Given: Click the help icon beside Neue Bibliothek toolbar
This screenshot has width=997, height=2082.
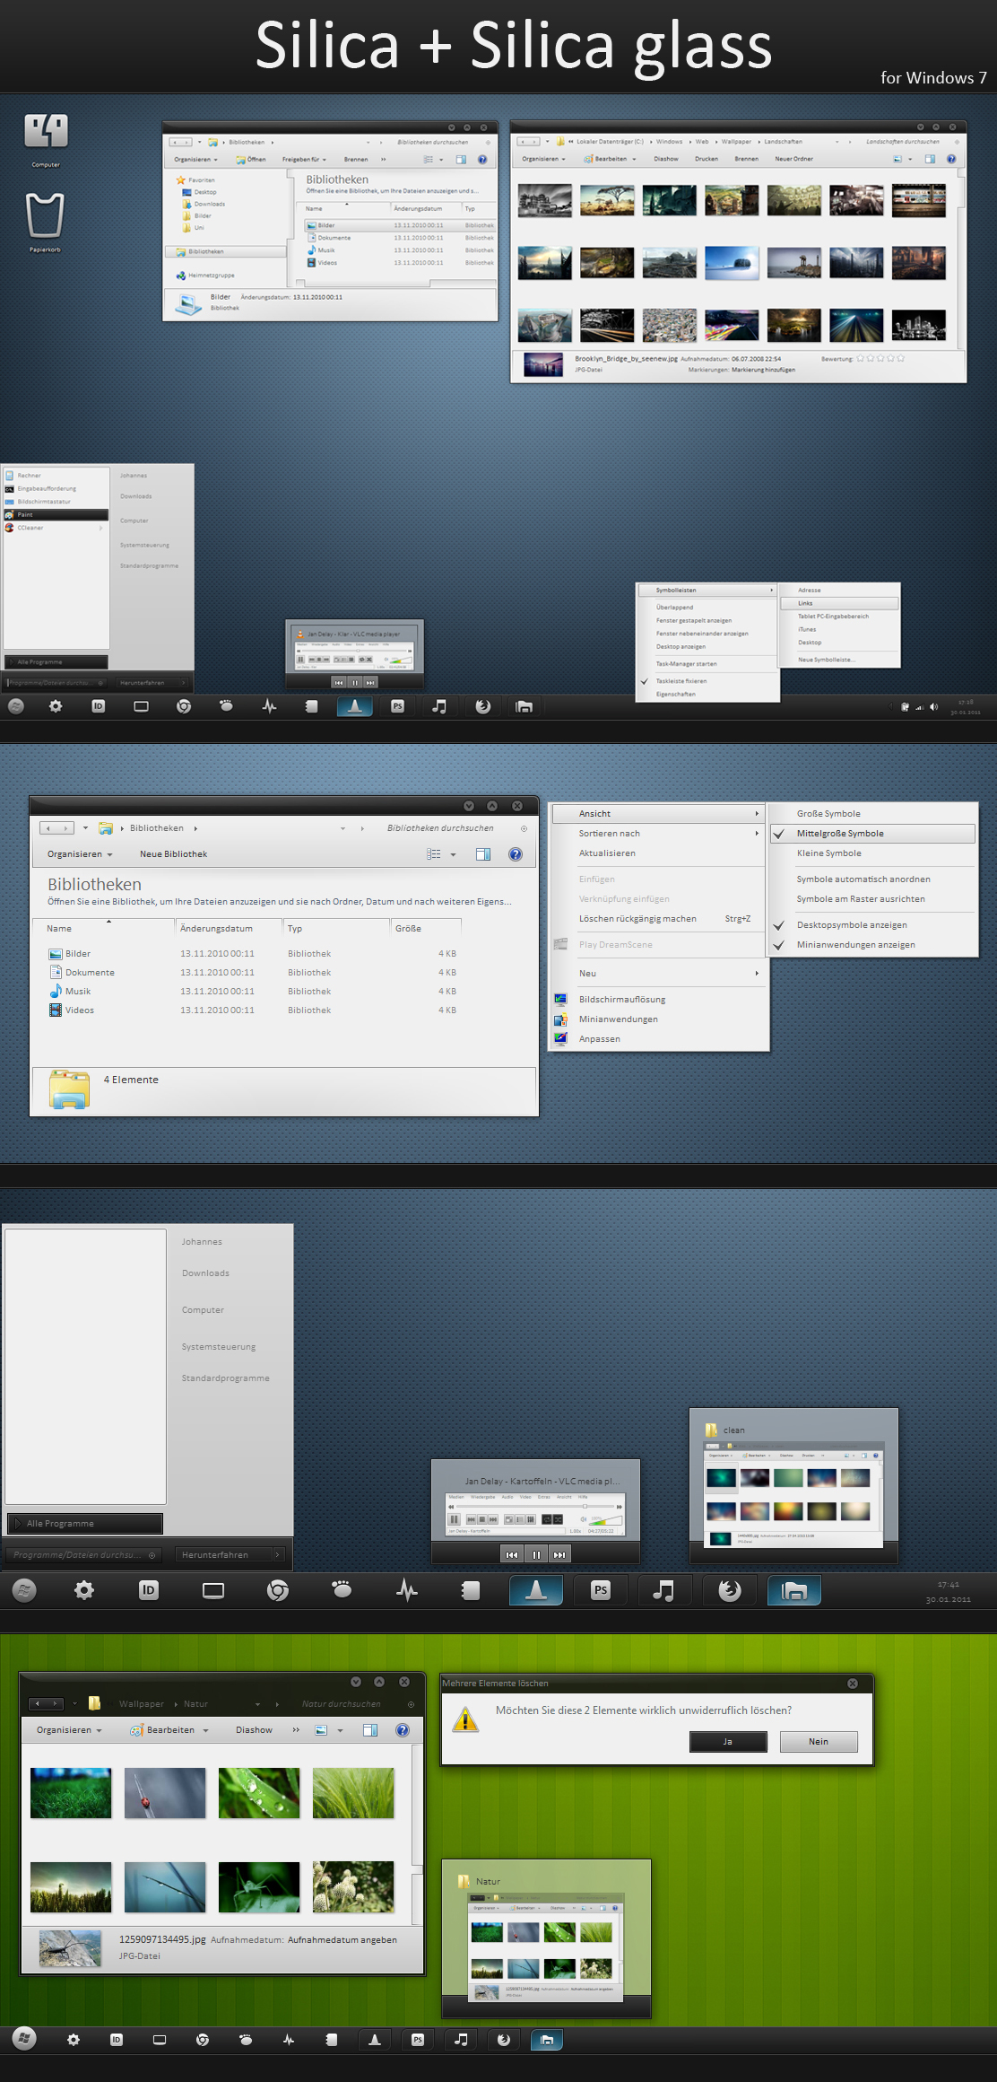Looking at the screenshot, I should [516, 854].
